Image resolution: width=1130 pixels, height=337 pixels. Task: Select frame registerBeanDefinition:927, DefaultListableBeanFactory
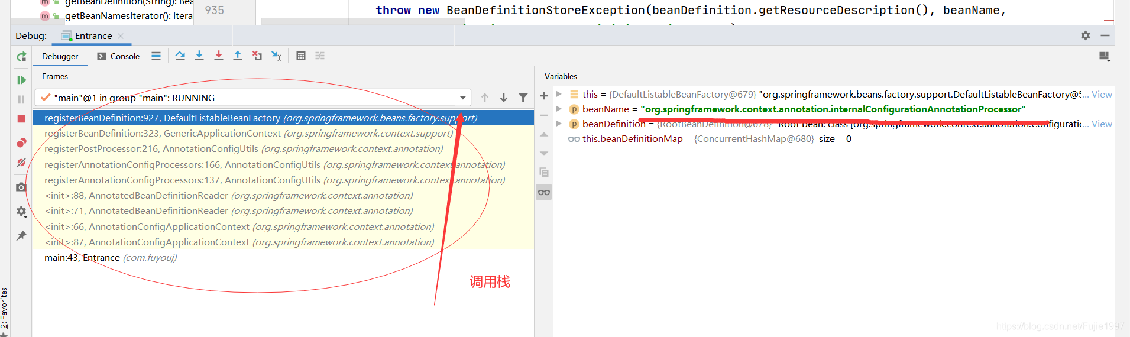(x=283, y=118)
